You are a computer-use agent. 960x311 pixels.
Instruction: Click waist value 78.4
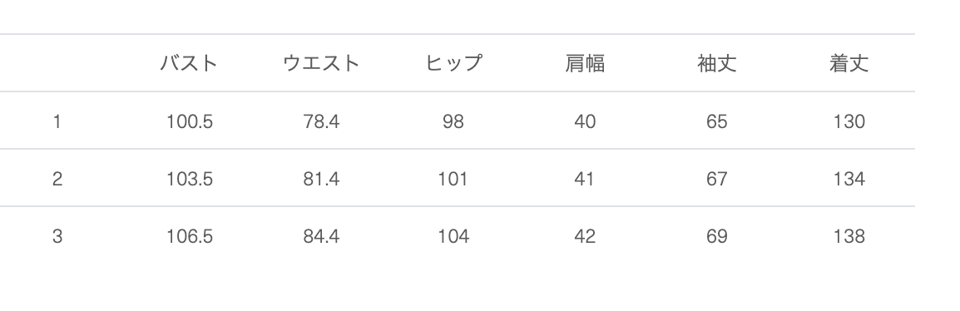pyautogui.click(x=321, y=122)
